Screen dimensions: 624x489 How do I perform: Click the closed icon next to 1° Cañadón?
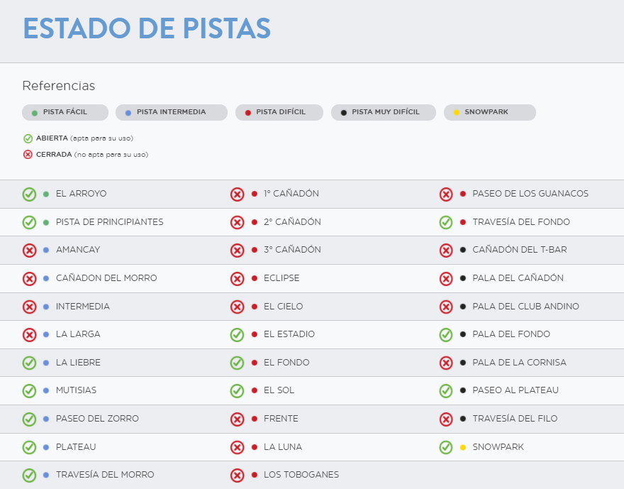(x=238, y=194)
